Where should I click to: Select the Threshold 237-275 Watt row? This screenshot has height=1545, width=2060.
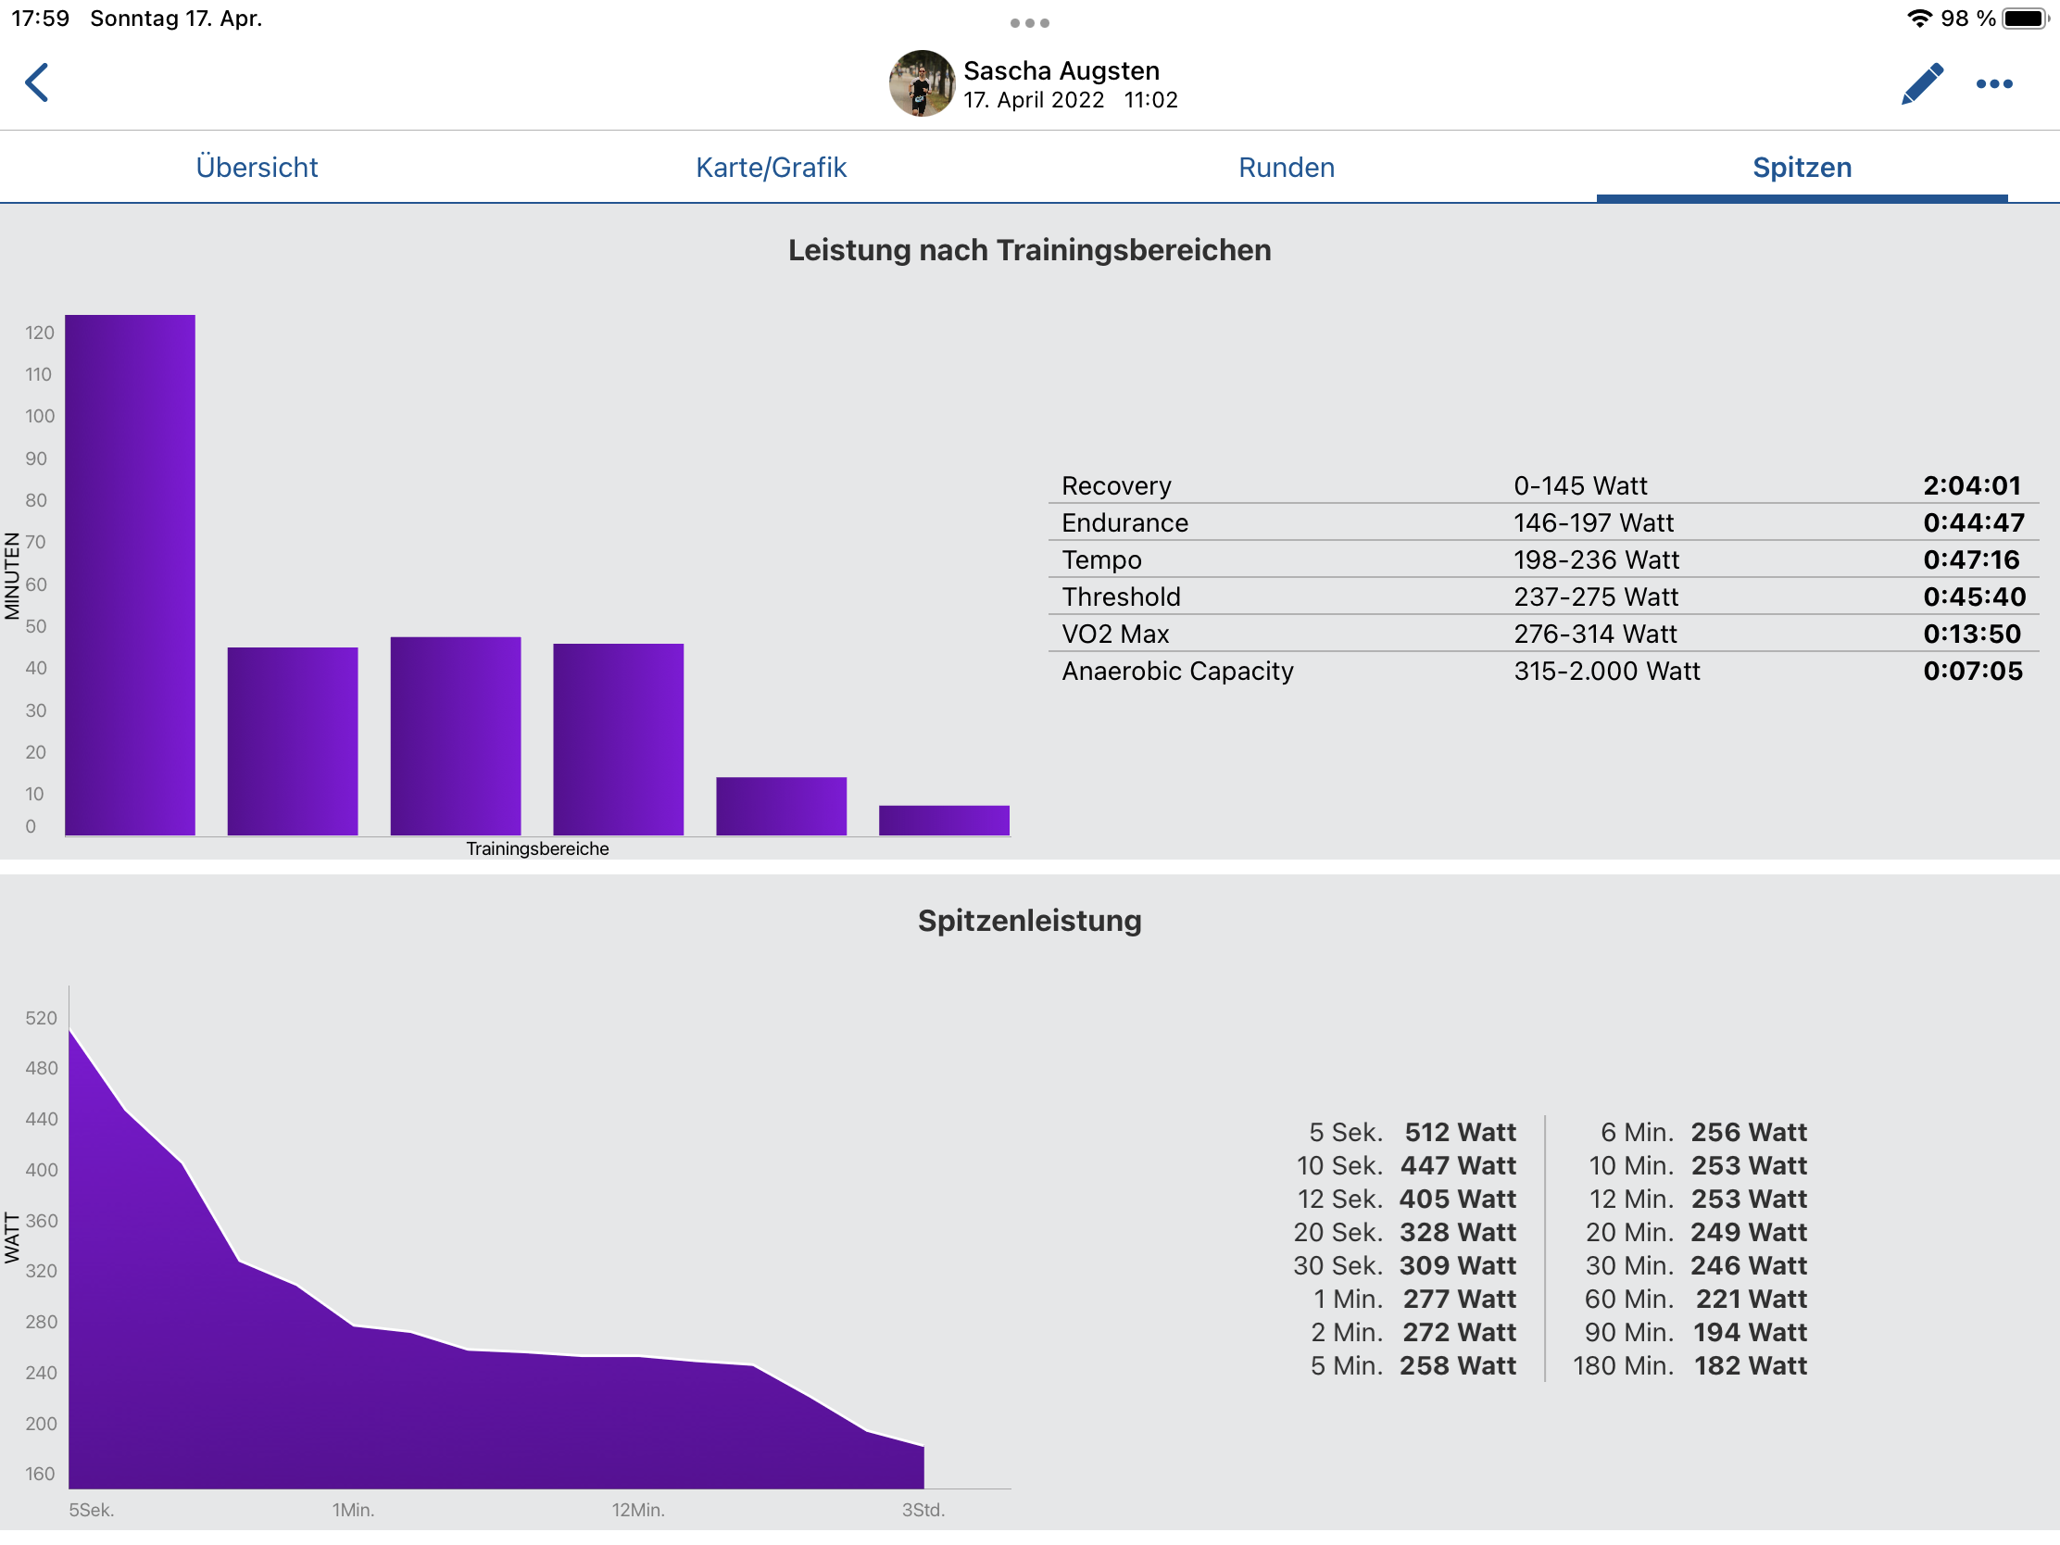point(1542,597)
